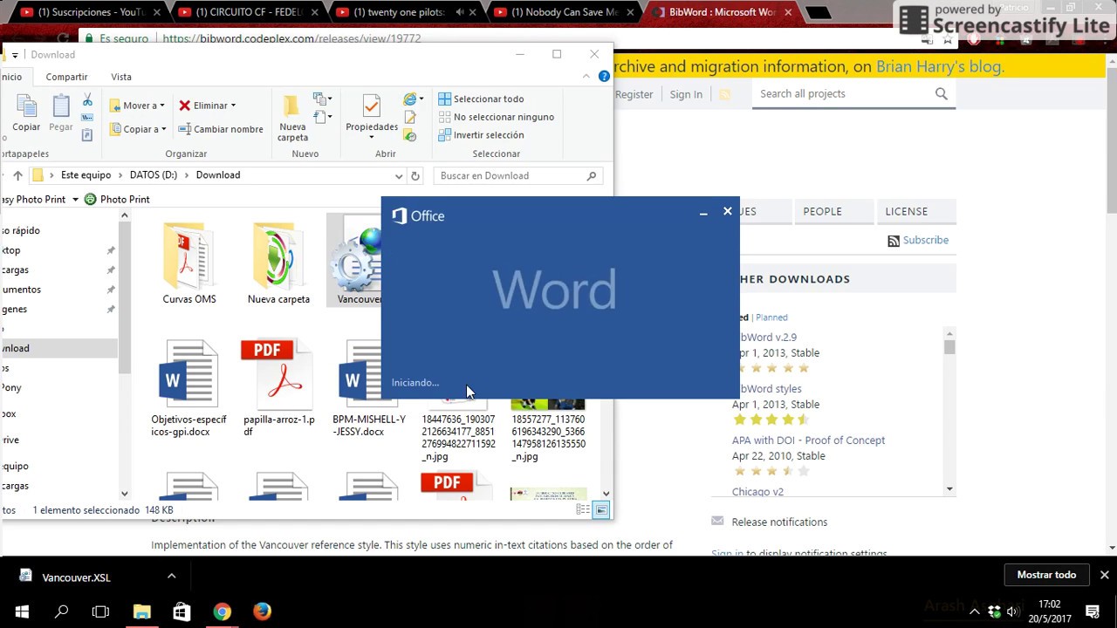The width and height of the screenshot is (1117, 628).
Task: Open Vancouver.XSL download options chevron
Action: pyautogui.click(x=172, y=576)
